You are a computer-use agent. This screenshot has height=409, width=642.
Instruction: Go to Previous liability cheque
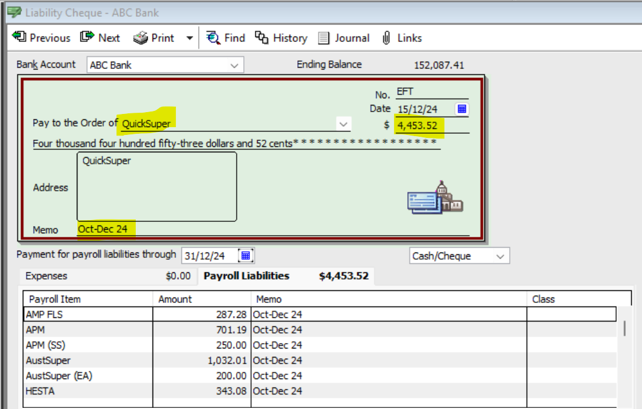(x=41, y=38)
